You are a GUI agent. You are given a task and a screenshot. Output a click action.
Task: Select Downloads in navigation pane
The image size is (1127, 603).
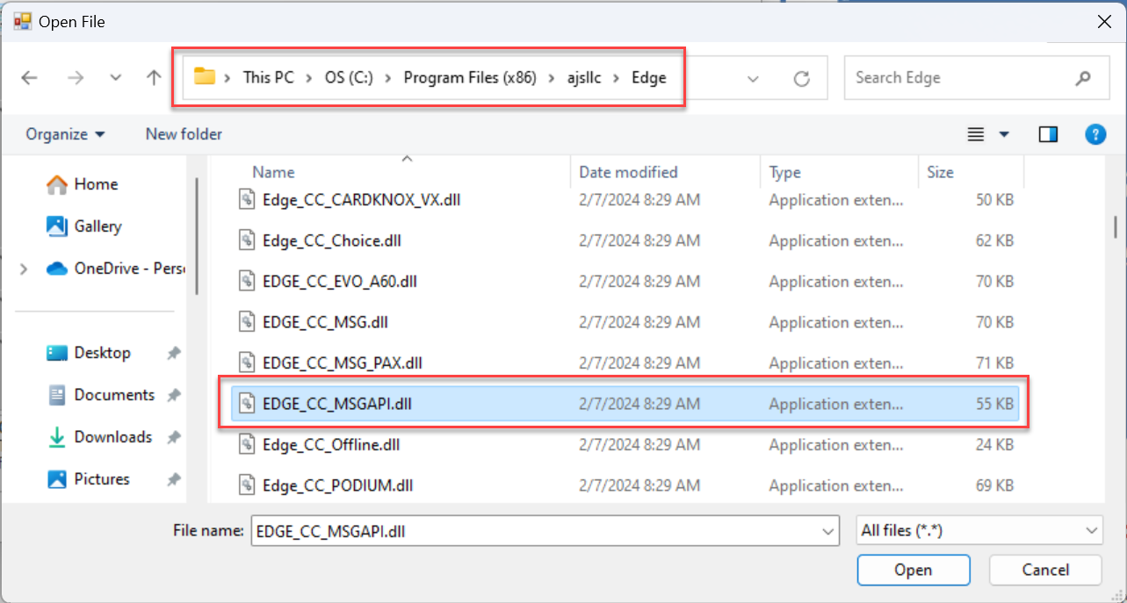click(112, 437)
